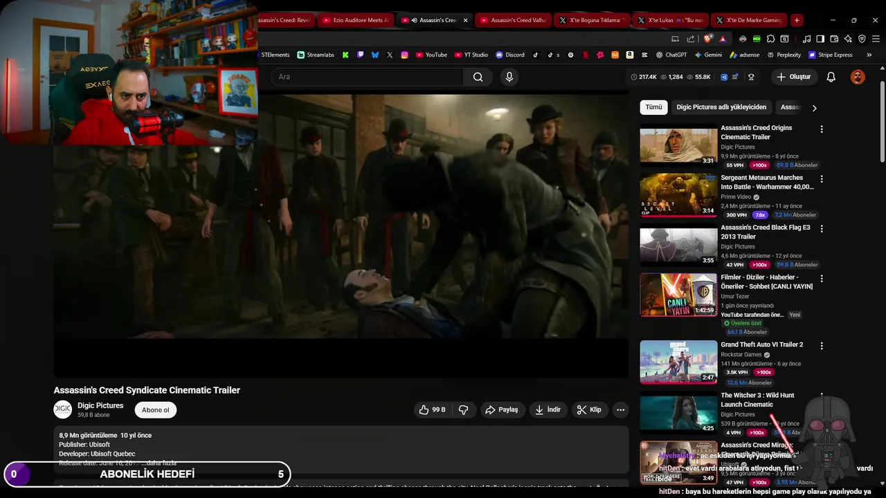This screenshot has width=886, height=498.
Task: Click the İndir download button
Action: click(x=548, y=409)
